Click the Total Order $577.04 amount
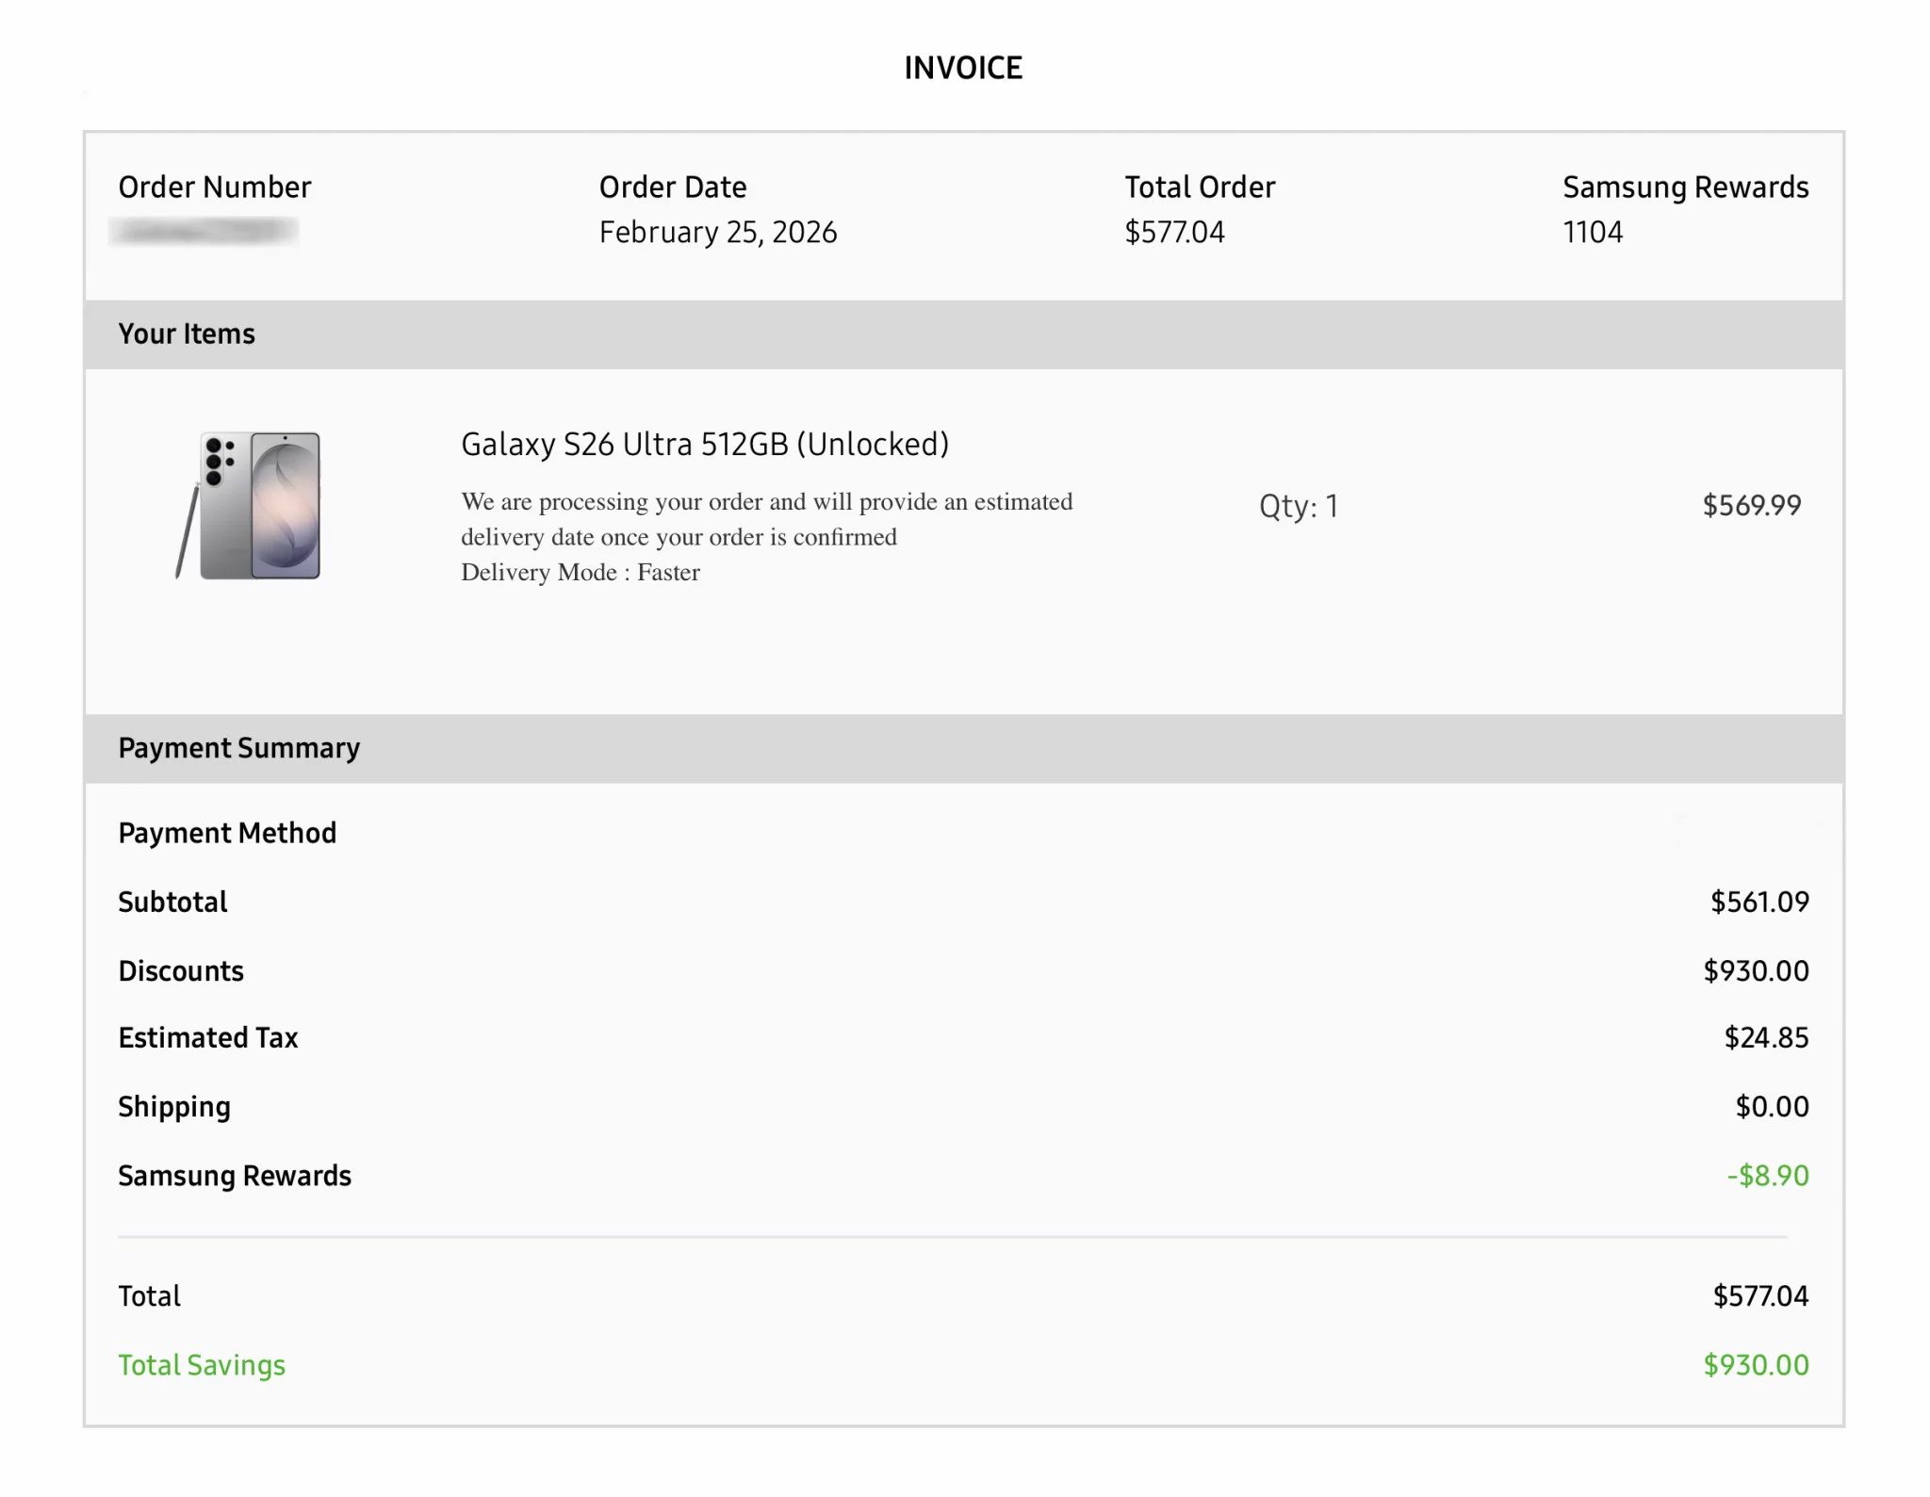This screenshot has width=1930, height=1497. click(x=1174, y=233)
